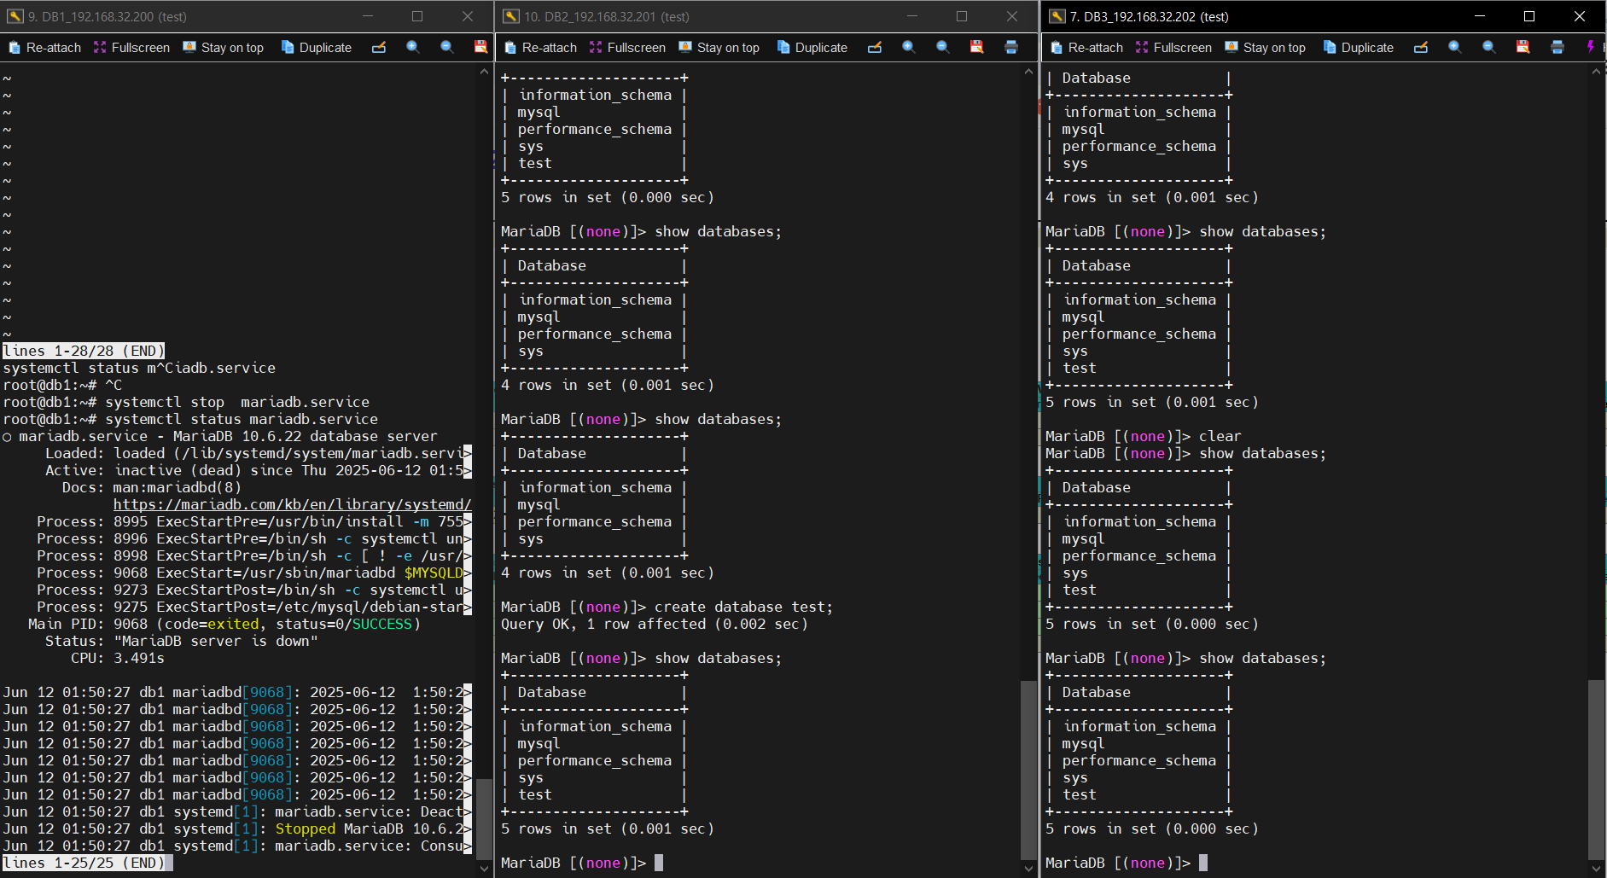Open the mariadb.com systemd documentation link
Image resolution: width=1607 pixels, height=878 pixels.
pos(292,504)
